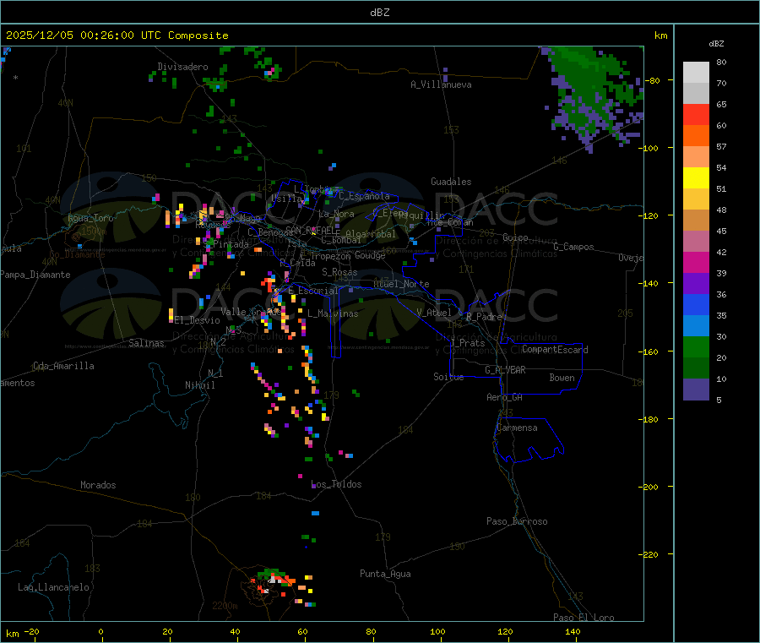
Task: Click the Agua_Toro location label
Action: [x=90, y=218]
